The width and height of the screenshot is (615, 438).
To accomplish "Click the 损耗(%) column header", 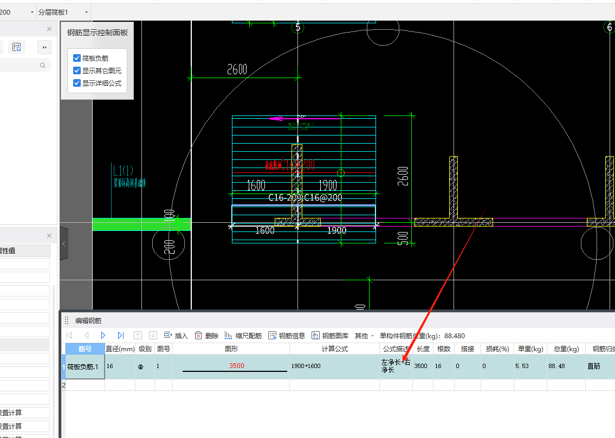I will (497, 349).
